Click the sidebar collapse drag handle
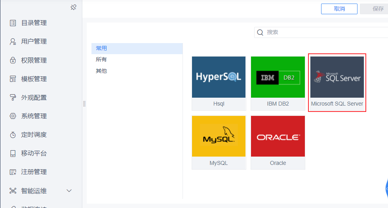The height and width of the screenshot is (208, 388). [x=84, y=104]
